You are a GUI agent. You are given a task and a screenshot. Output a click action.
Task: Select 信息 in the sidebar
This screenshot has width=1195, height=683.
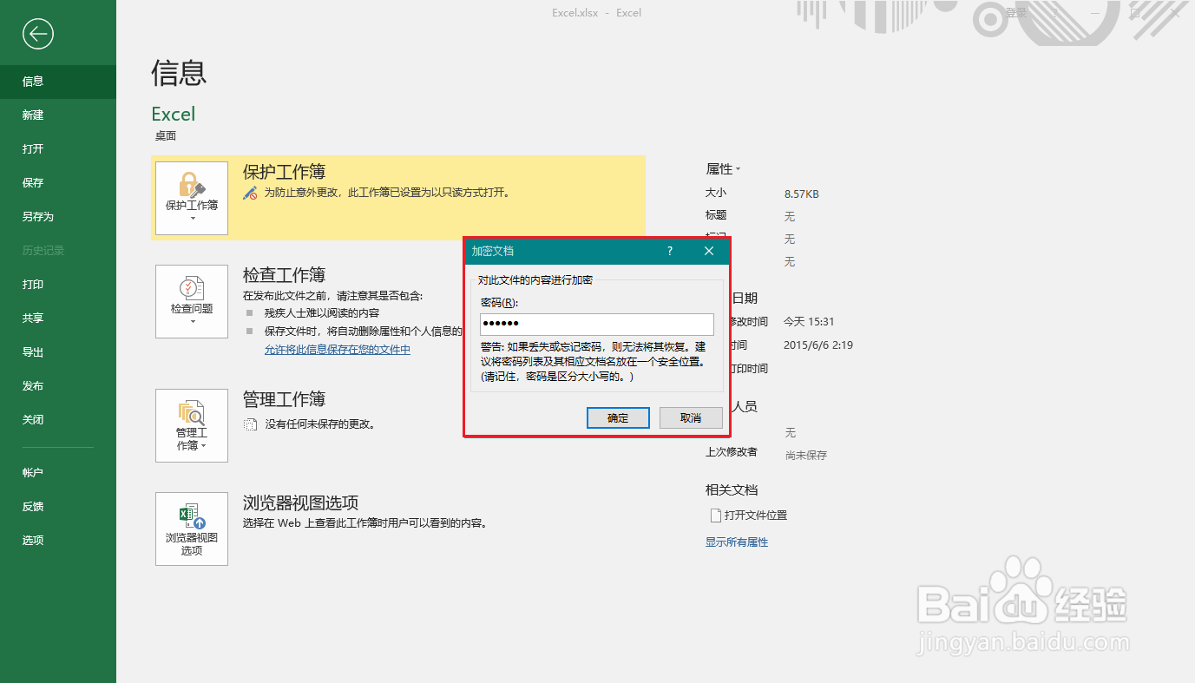point(58,82)
